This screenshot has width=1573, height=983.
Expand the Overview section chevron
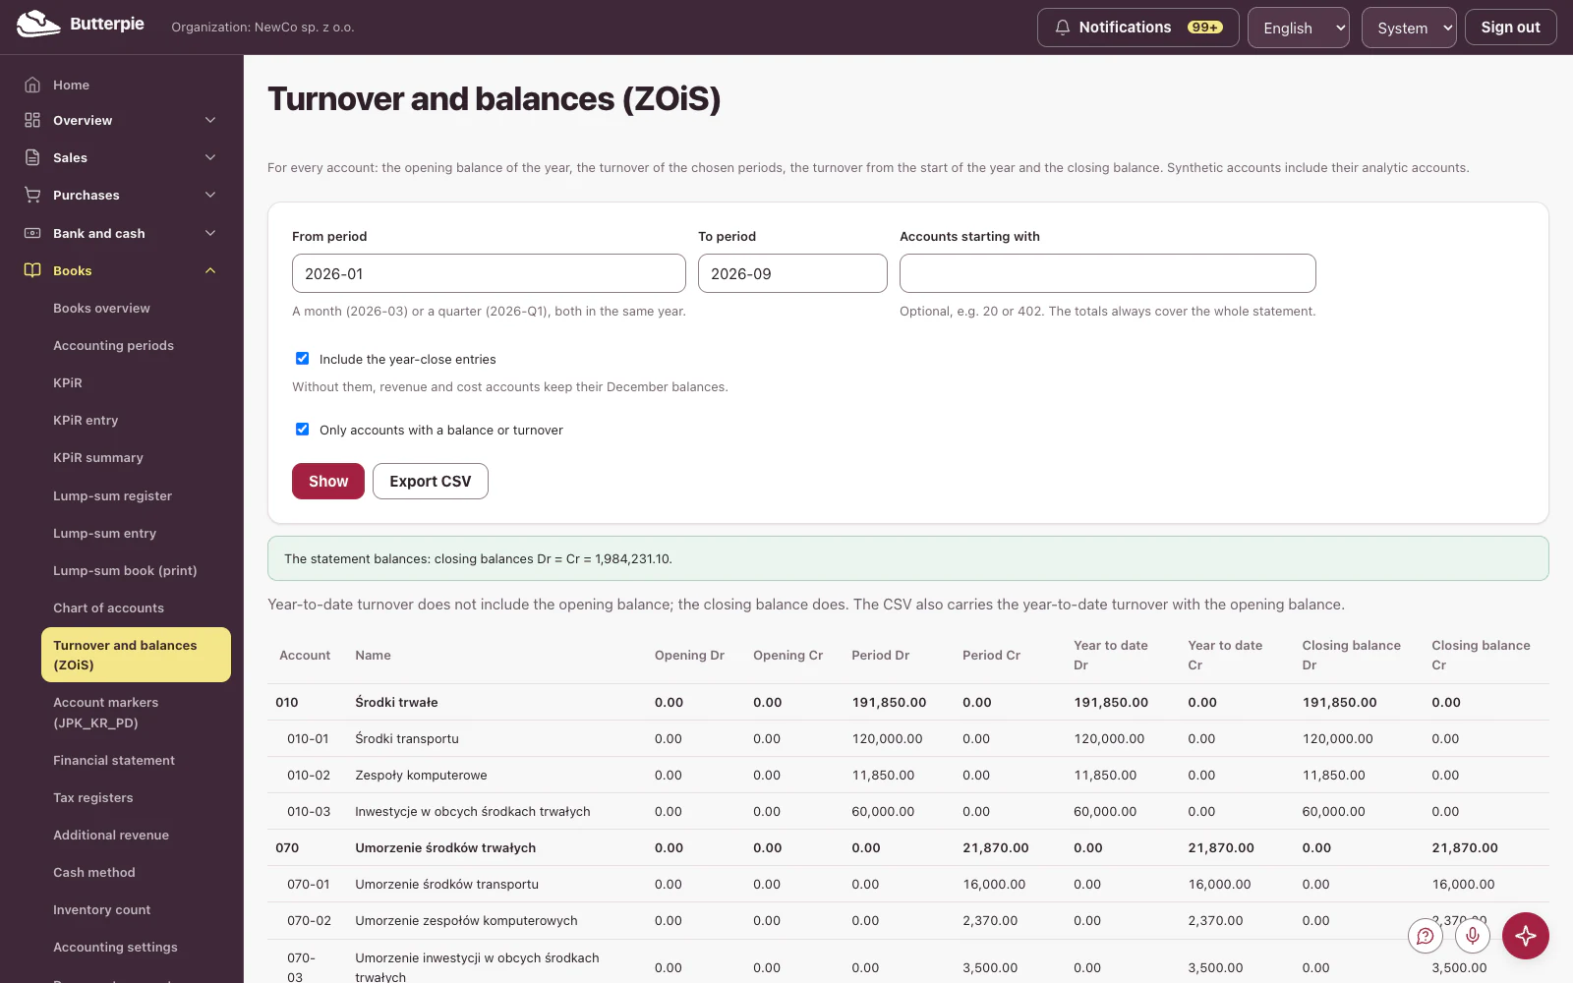coord(210,120)
